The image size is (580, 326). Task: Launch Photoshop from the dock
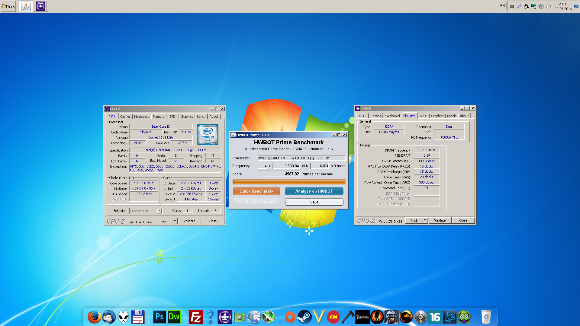coord(159,317)
